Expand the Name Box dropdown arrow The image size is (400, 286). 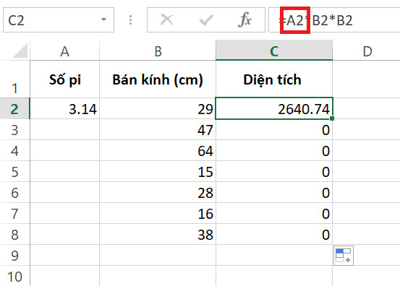coord(103,19)
